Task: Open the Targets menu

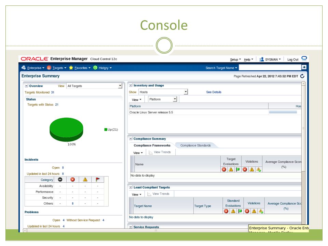Action: (59, 68)
